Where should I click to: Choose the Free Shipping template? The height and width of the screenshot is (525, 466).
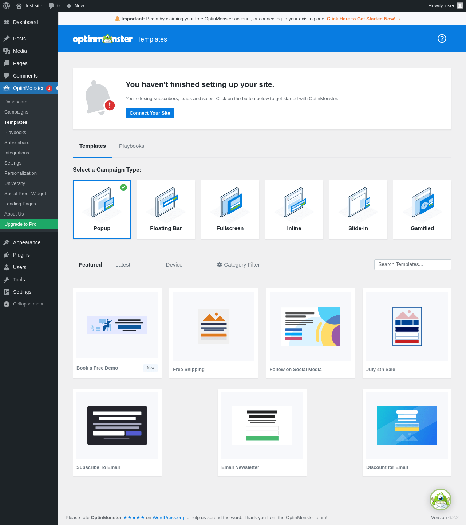214,333
